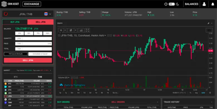Click the red JFIN coin icon in pair selector

tap(6, 14)
